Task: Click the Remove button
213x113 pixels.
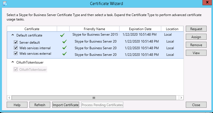Action: 196,45
